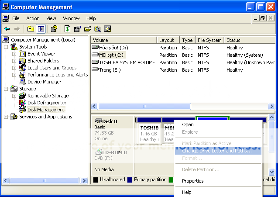This screenshot has width=278, height=197.
Task: Click the Shared Folders tree icon
Action: click(x=22, y=61)
